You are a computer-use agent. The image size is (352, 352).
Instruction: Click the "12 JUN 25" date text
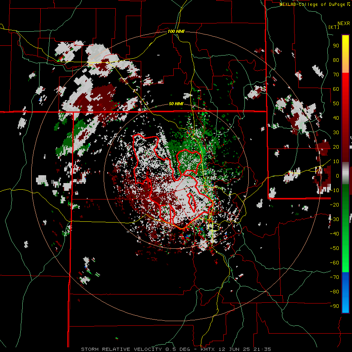(x=234, y=349)
